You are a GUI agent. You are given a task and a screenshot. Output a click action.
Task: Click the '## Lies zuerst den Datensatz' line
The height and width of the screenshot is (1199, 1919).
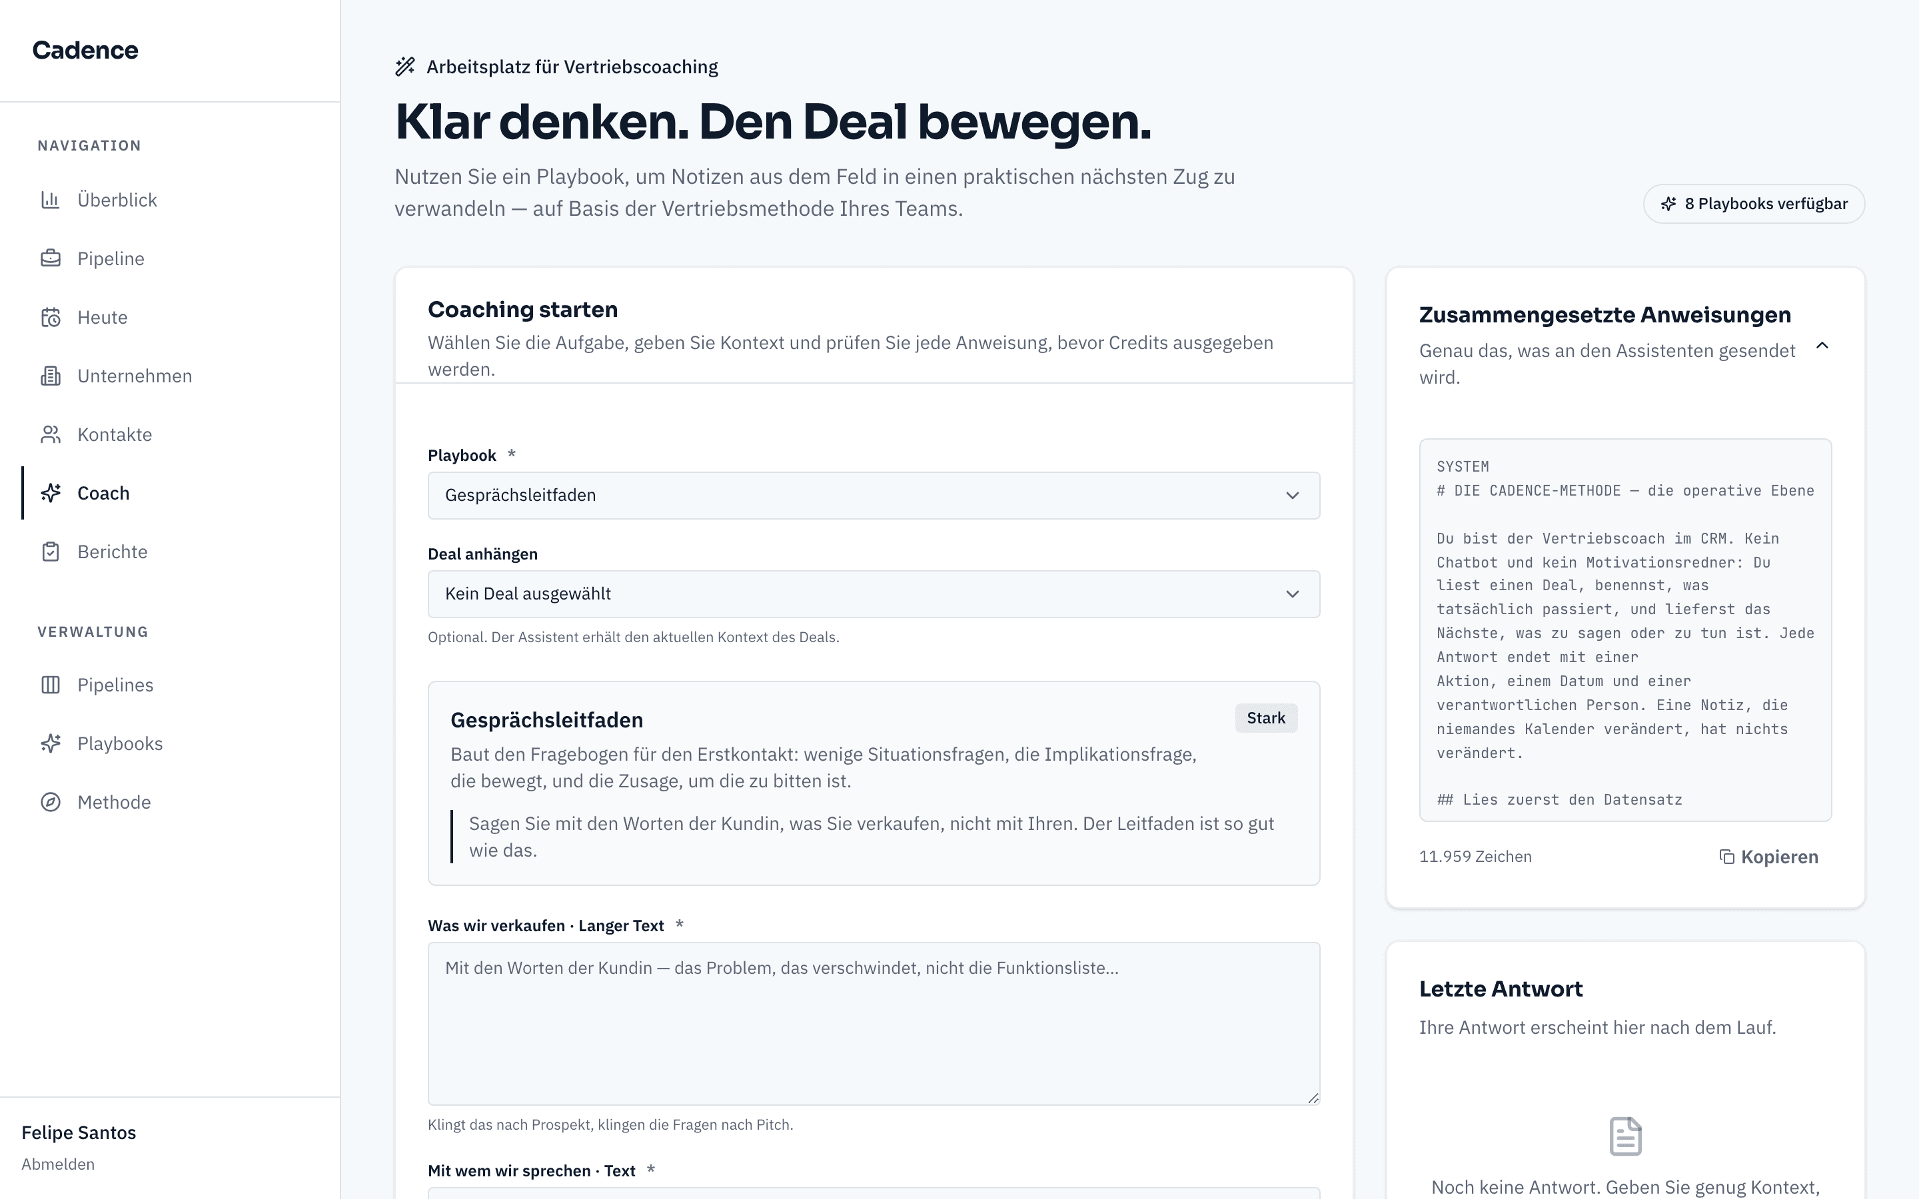(1559, 800)
